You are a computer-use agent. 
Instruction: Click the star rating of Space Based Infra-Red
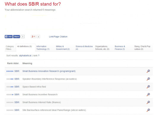10,87
